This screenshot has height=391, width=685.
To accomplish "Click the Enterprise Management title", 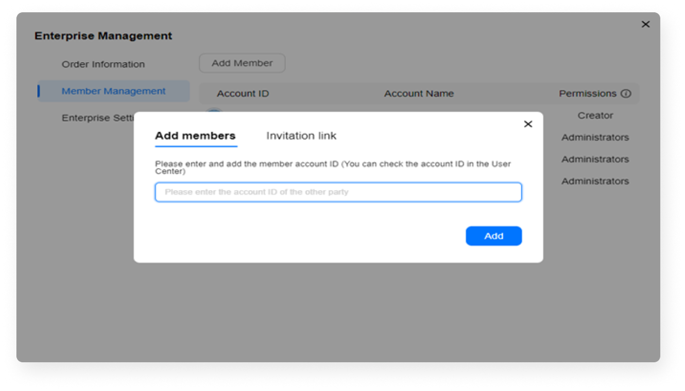I will point(103,36).
